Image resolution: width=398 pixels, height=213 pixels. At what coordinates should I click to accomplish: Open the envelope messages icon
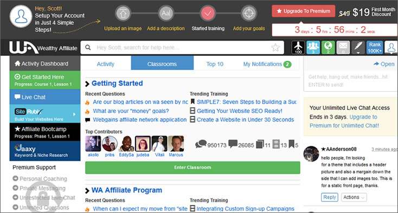pos(343,47)
